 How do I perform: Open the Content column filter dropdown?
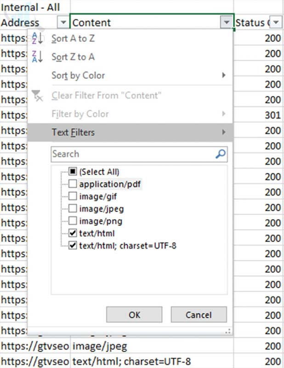click(226, 22)
